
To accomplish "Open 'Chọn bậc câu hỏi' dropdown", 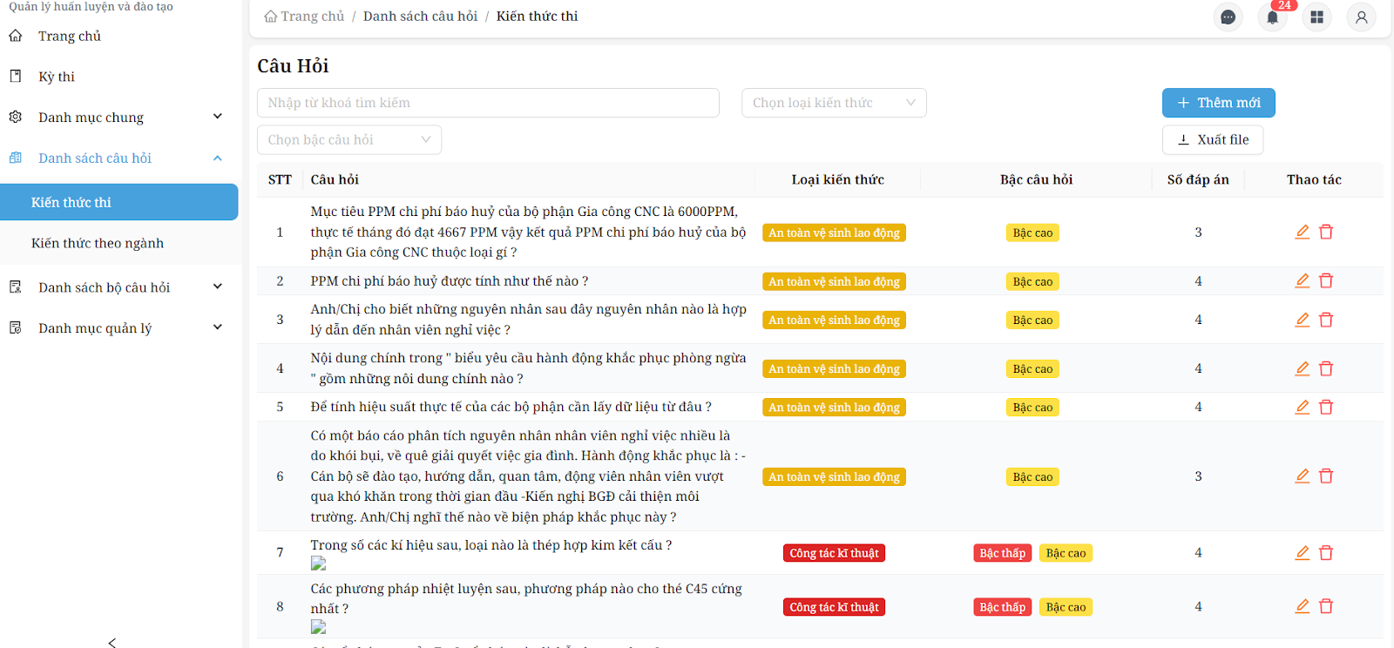I will pyautogui.click(x=348, y=139).
